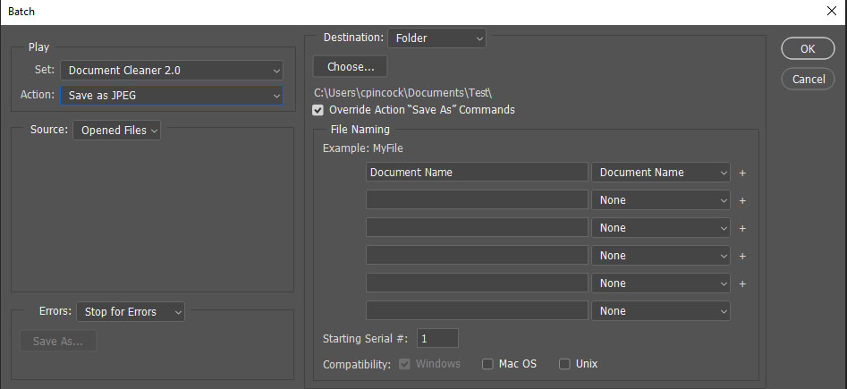Expand the Errors dropdown showing Stop for Errors
Viewport: 847px width, 389px height.
(x=131, y=311)
